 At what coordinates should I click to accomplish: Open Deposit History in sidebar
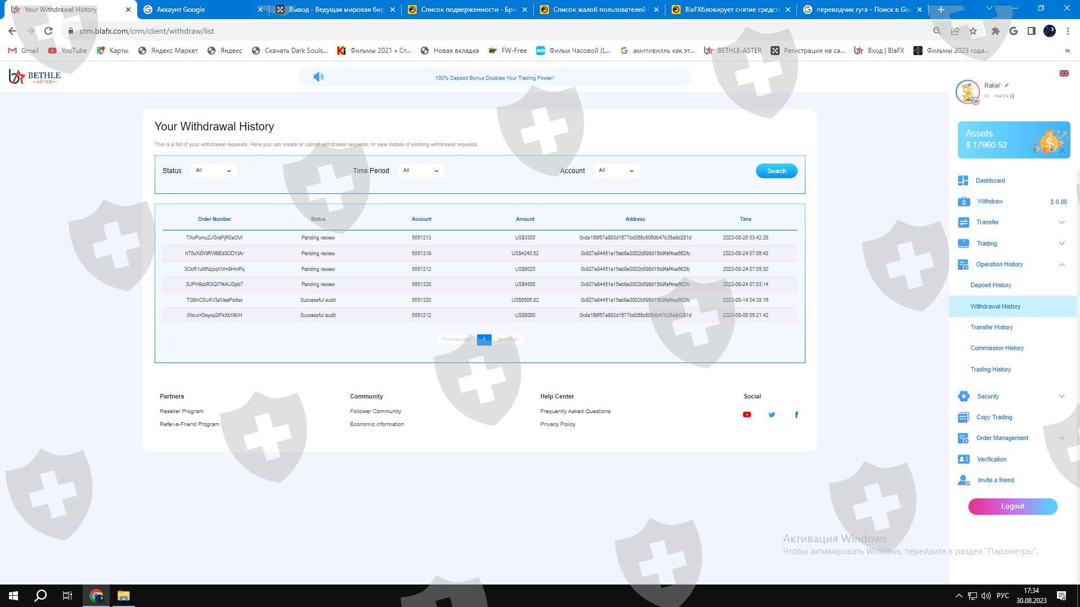pyautogui.click(x=991, y=286)
